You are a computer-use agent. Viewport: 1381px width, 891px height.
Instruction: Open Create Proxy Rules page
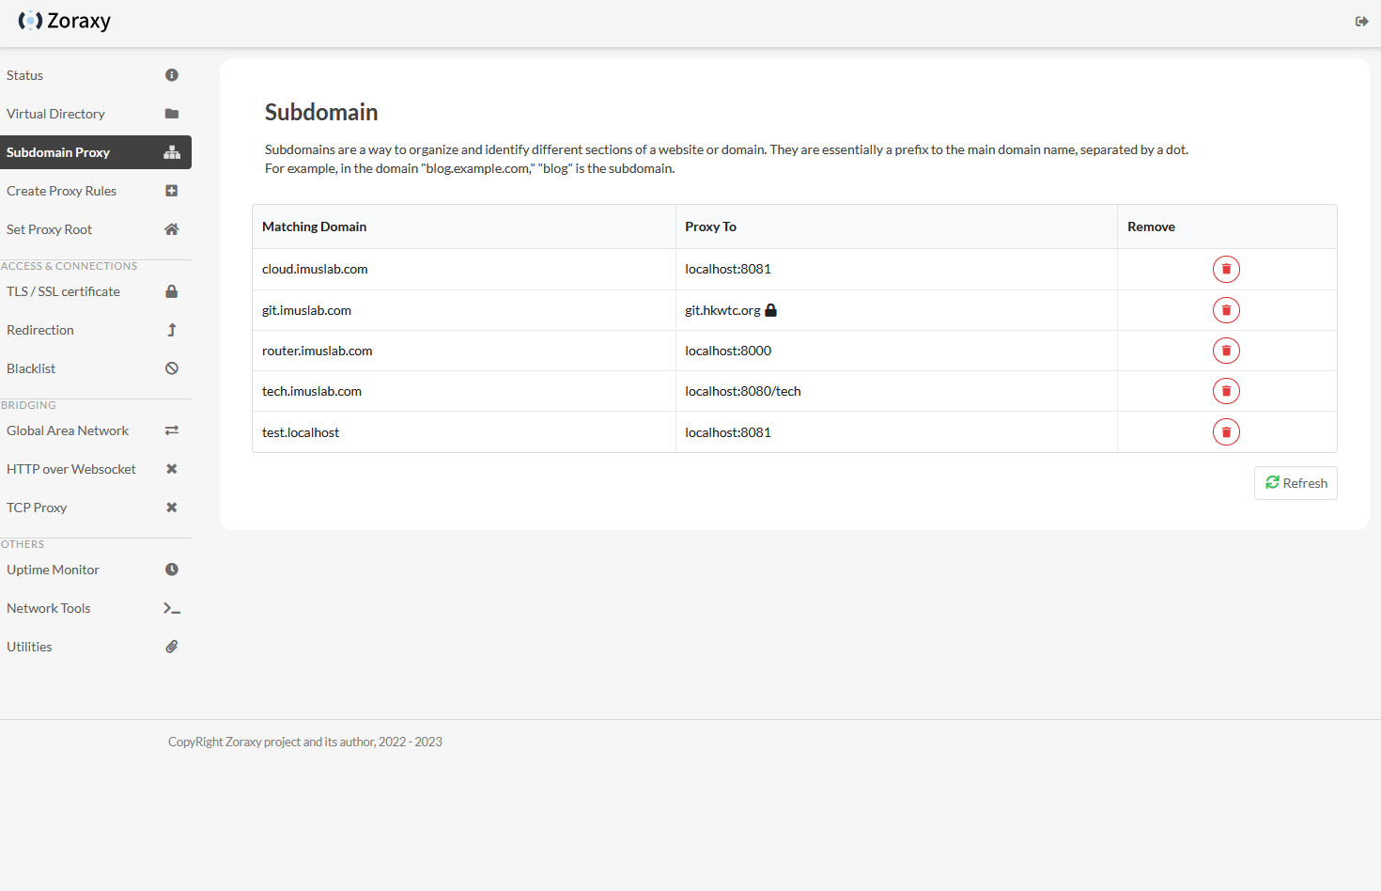(95, 191)
